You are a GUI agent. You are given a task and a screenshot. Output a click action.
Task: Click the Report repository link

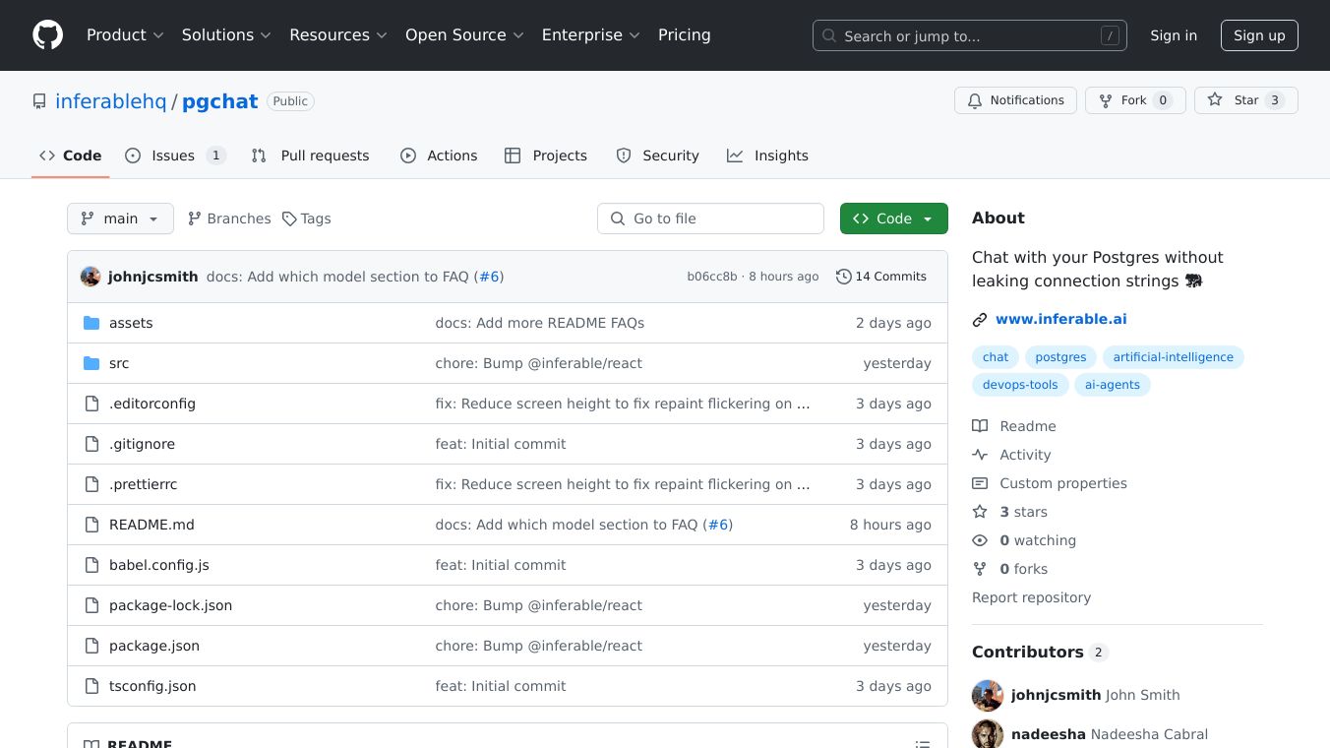[1031, 597]
